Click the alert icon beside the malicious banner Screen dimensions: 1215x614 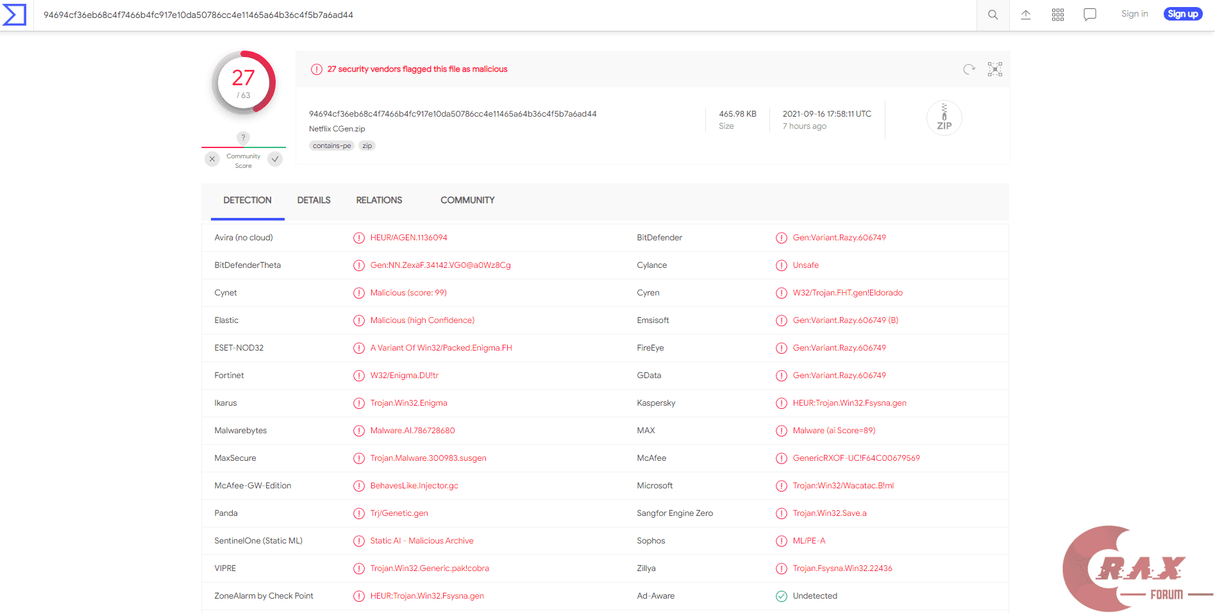[317, 69]
